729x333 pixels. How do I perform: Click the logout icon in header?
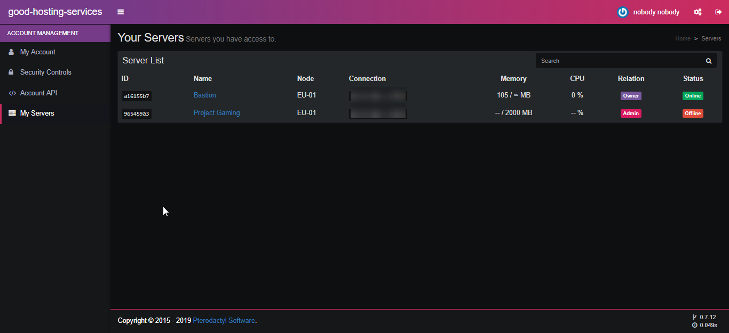pyautogui.click(x=718, y=12)
